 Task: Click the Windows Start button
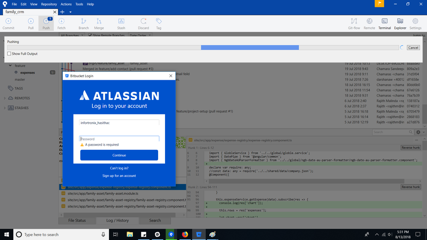pos(6,234)
